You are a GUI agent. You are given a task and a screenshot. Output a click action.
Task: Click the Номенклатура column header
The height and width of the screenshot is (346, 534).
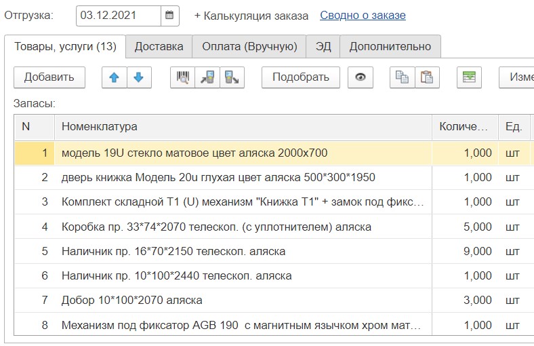coord(243,126)
